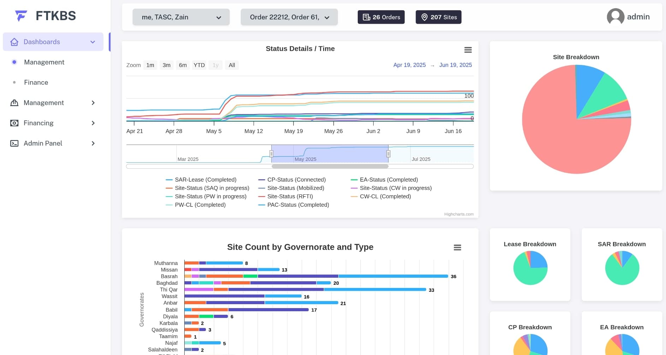
Task: Open the Site Count chart context menu
Action: tap(457, 248)
